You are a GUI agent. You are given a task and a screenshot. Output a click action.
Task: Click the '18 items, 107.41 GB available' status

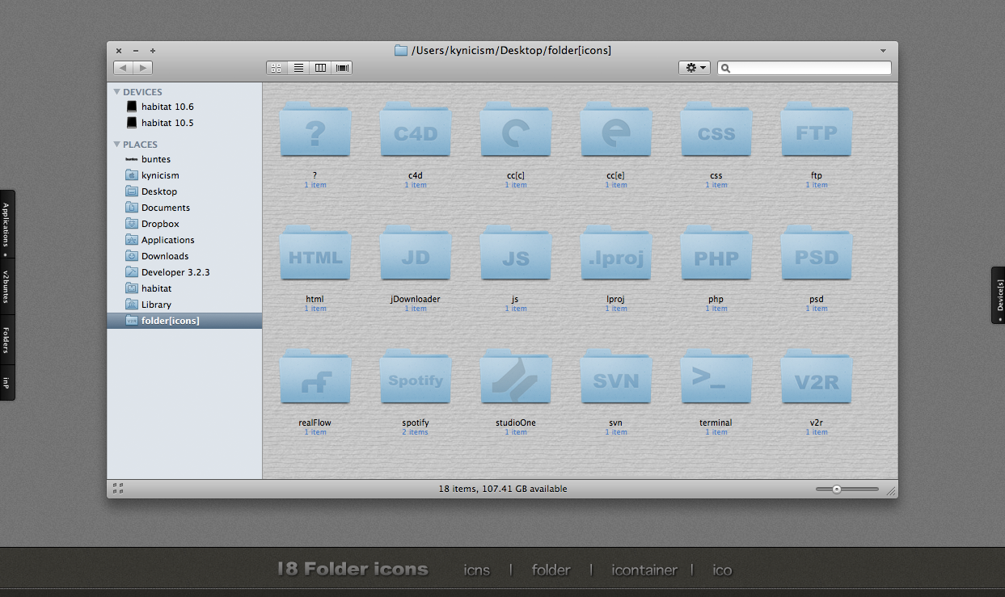point(503,489)
